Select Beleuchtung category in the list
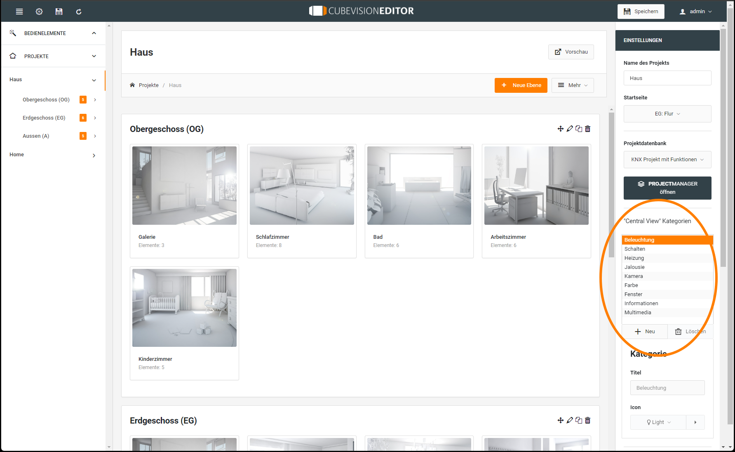Image resolution: width=735 pixels, height=452 pixels. pyautogui.click(x=667, y=240)
